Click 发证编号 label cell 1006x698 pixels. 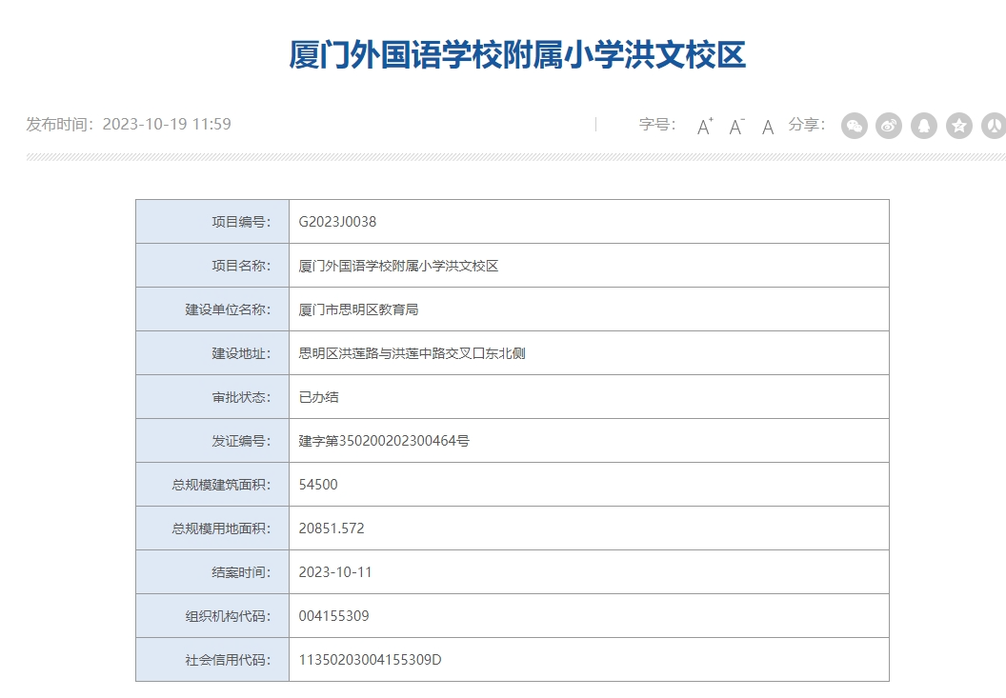[212, 441]
